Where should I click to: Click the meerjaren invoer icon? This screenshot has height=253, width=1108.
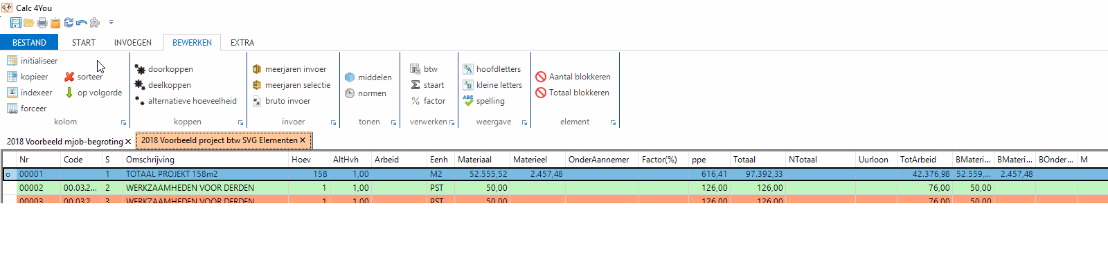(x=257, y=69)
